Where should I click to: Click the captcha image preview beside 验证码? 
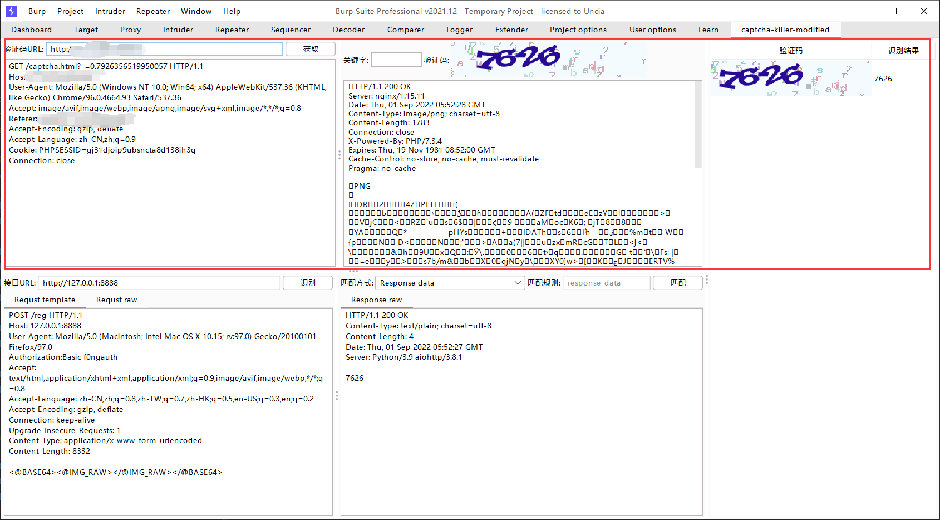[x=549, y=60]
